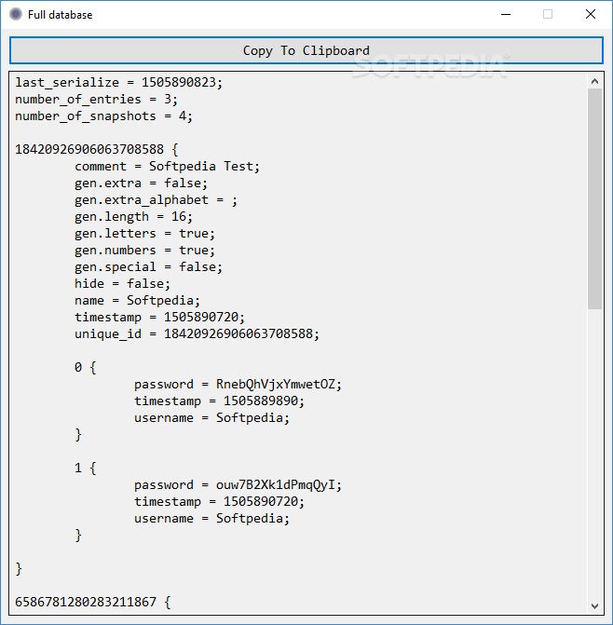
Task: Click the gen.special = false line
Action: point(148,266)
